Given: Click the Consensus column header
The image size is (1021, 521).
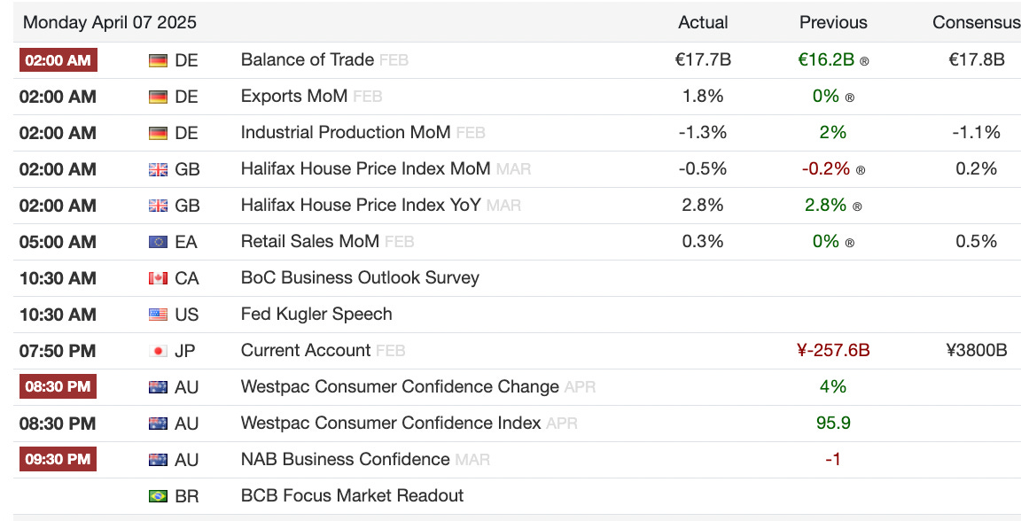Looking at the screenshot, I should tap(976, 22).
